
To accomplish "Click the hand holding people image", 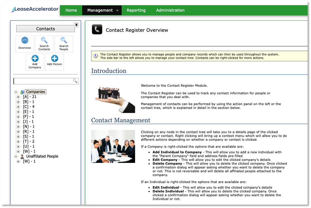I will pyautogui.click(x=115, y=100).
